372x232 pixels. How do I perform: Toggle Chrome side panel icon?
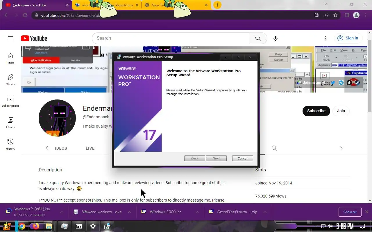tap(347, 15)
